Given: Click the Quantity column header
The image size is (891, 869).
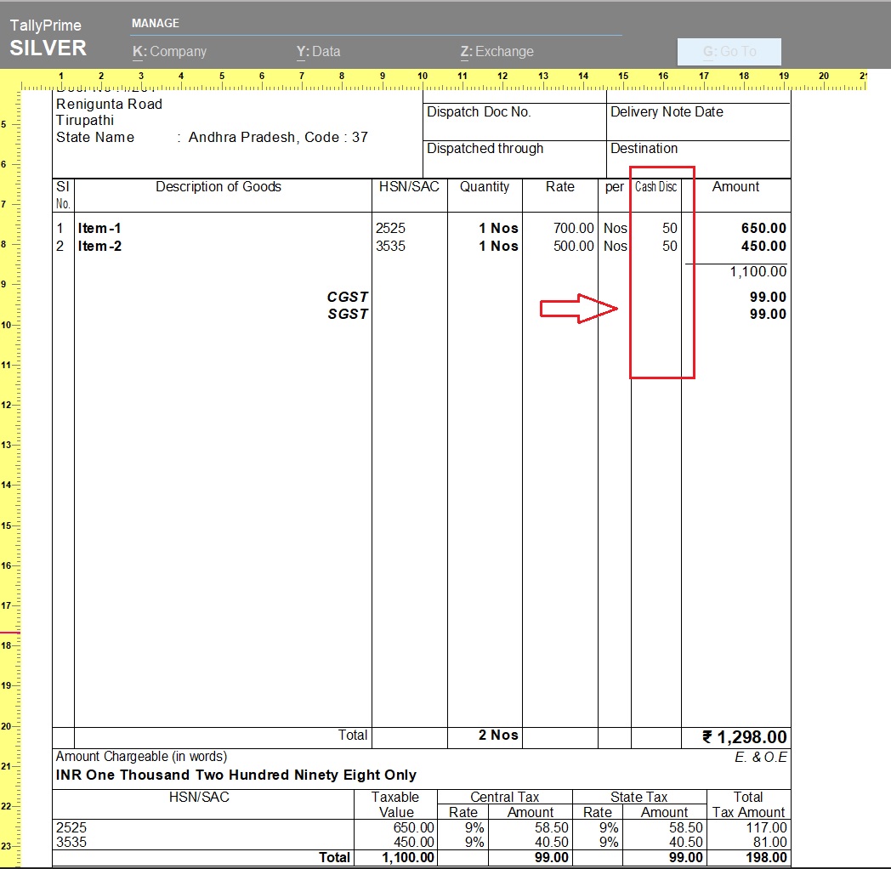Looking at the screenshot, I should click(x=484, y=187).
